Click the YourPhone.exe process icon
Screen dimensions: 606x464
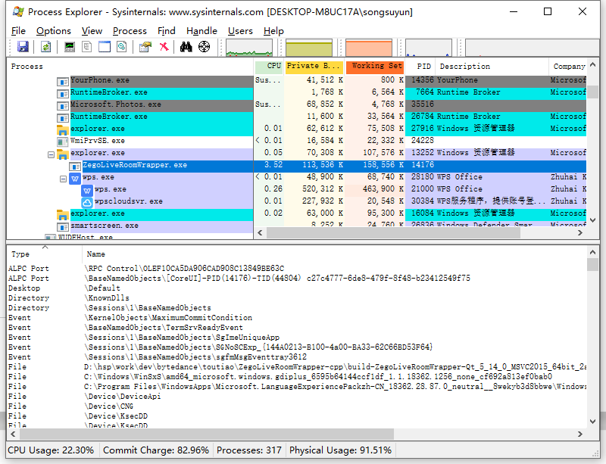63,81
